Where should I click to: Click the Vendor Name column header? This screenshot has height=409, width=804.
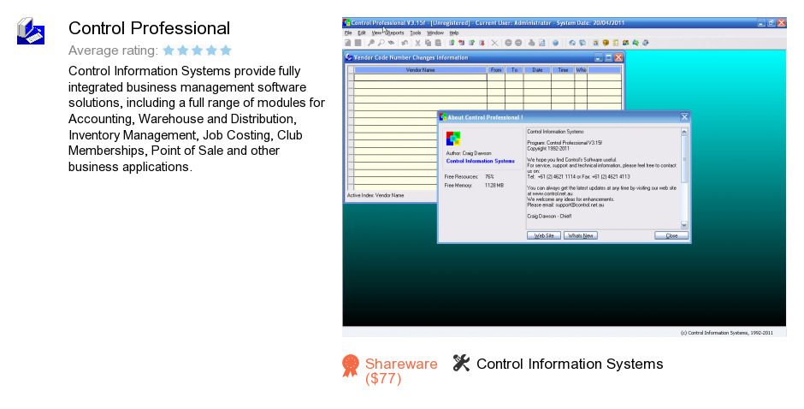tap(421, 70)
